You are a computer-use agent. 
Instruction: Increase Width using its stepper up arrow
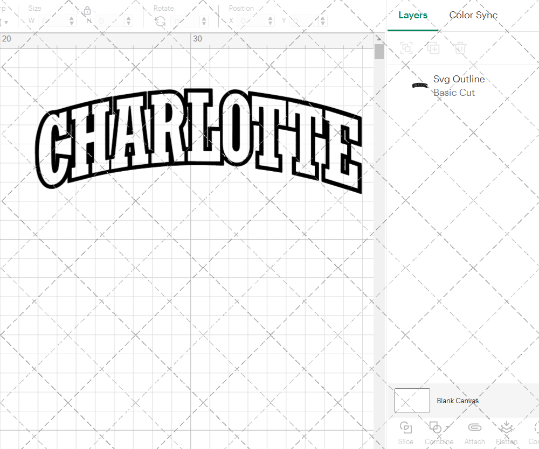pyautogui.click(x=71, y=17)
